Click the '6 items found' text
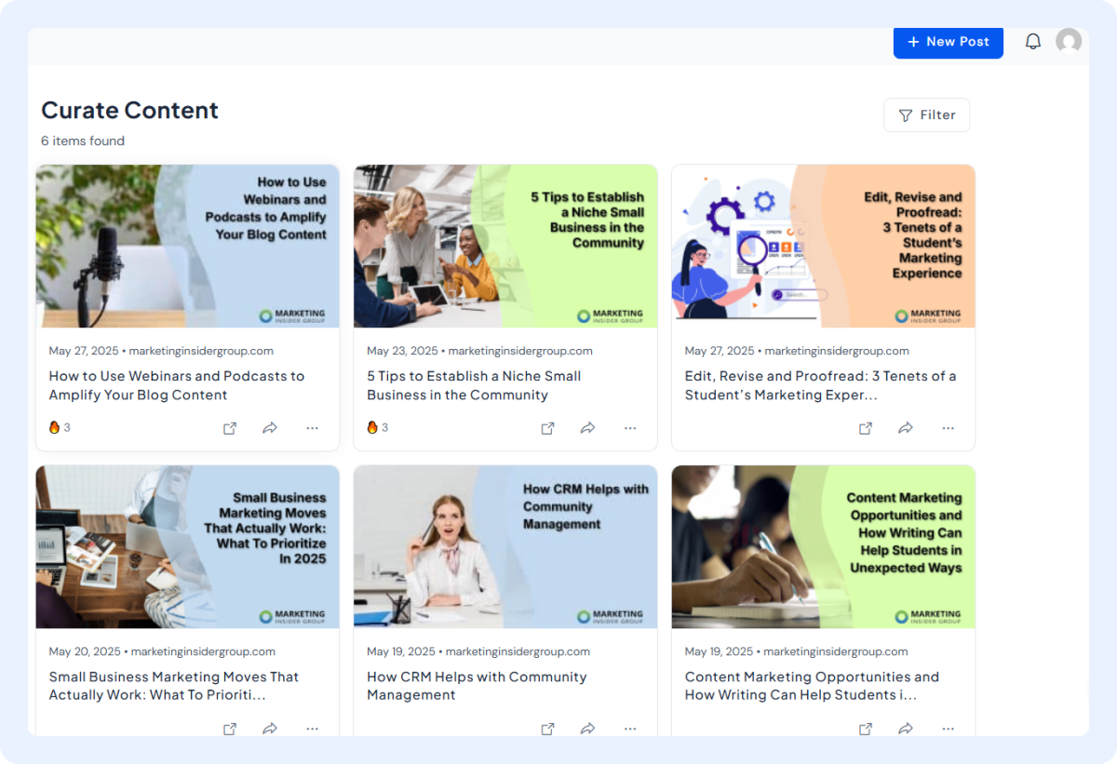1117x764 pixels. (83, 141)
